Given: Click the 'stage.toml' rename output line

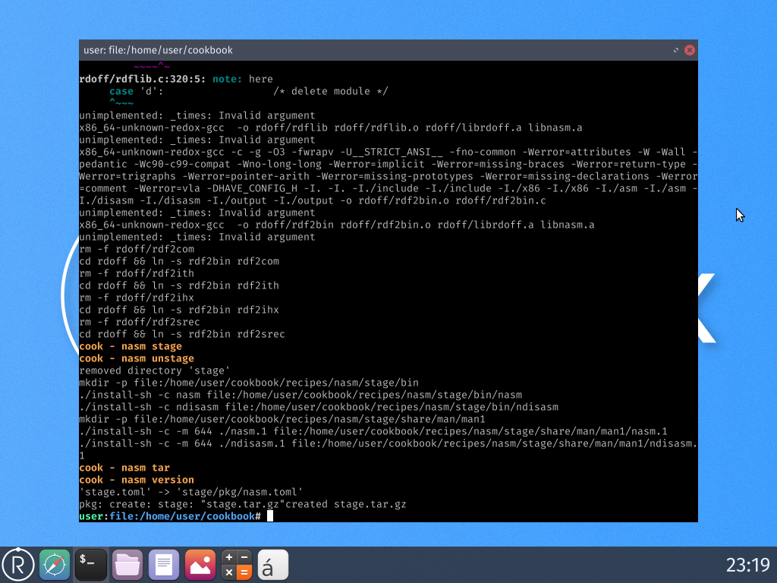Looking at the screenshot, I should pos(191,492).
